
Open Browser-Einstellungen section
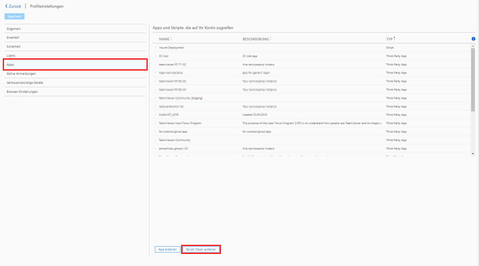coord(75,91)
